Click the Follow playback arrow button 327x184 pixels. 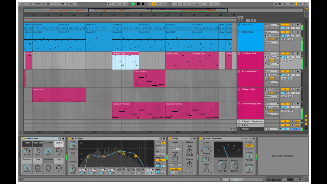coord(109,4)
